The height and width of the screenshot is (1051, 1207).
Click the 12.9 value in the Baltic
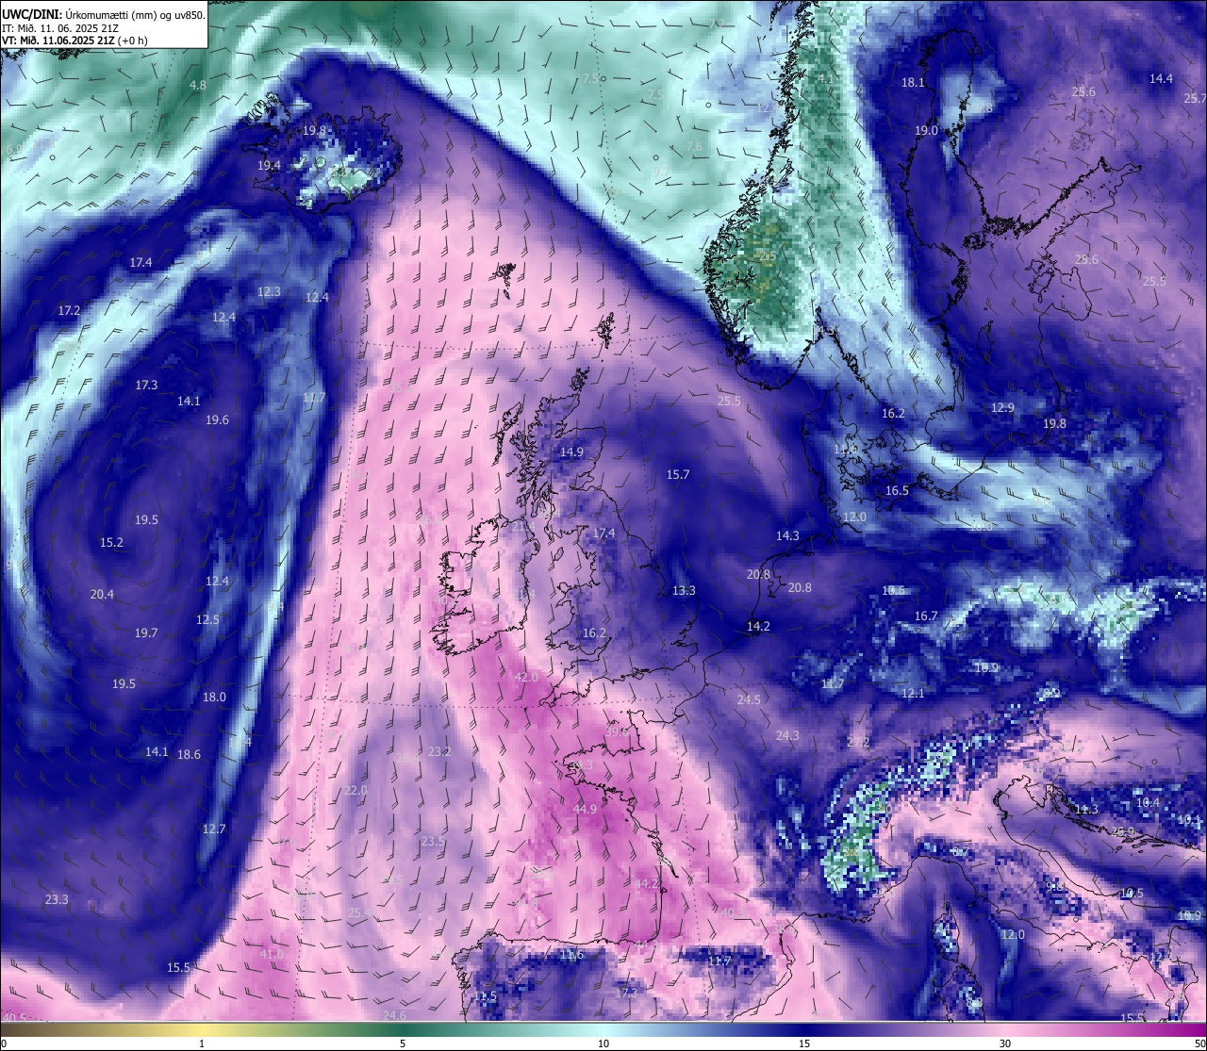click(x=1002, y=408)
